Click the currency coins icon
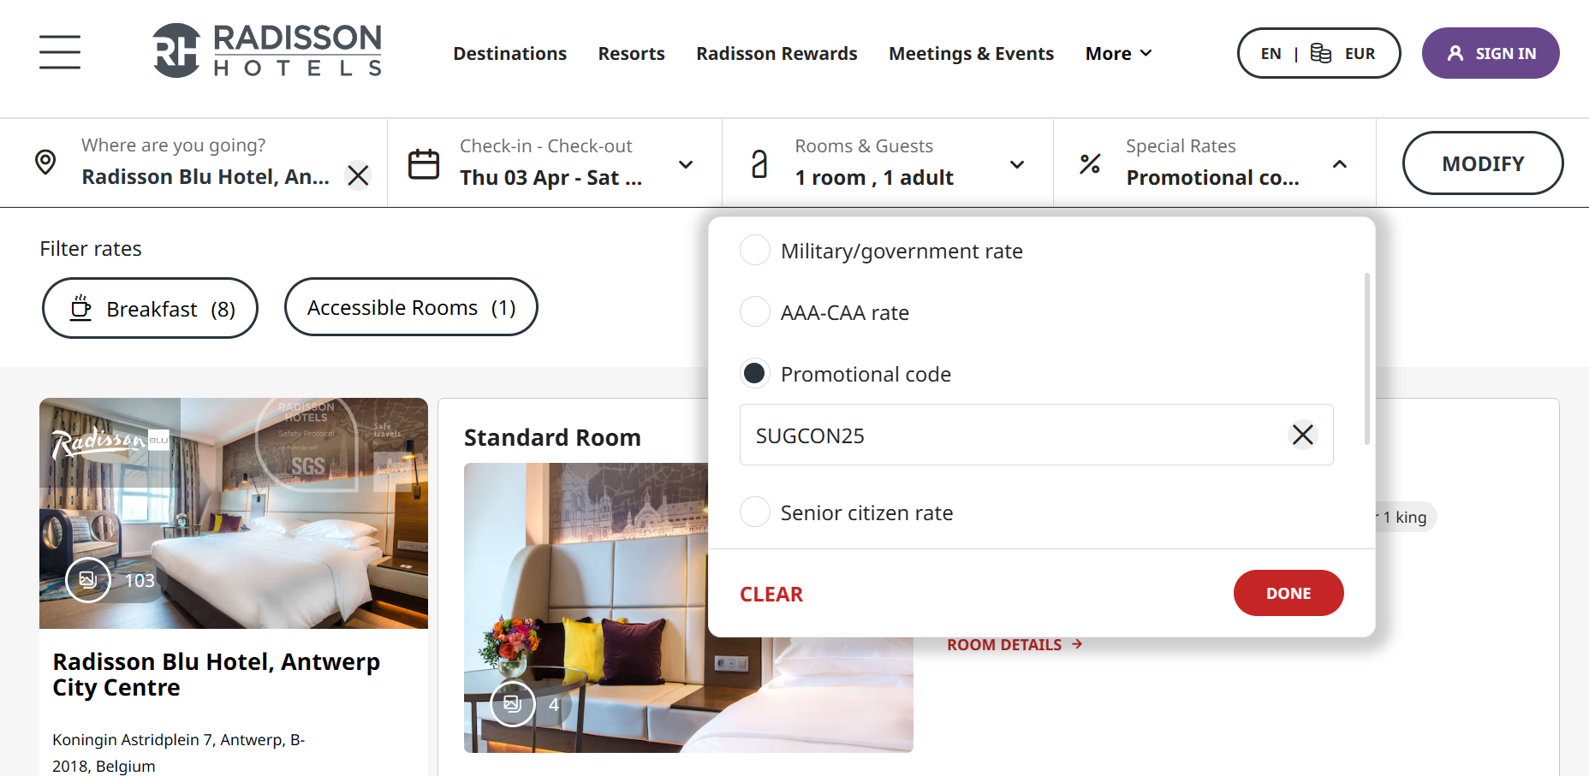Screen dimensions: 1589x776 1321,53
